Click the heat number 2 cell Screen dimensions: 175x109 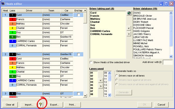(5, 54)
